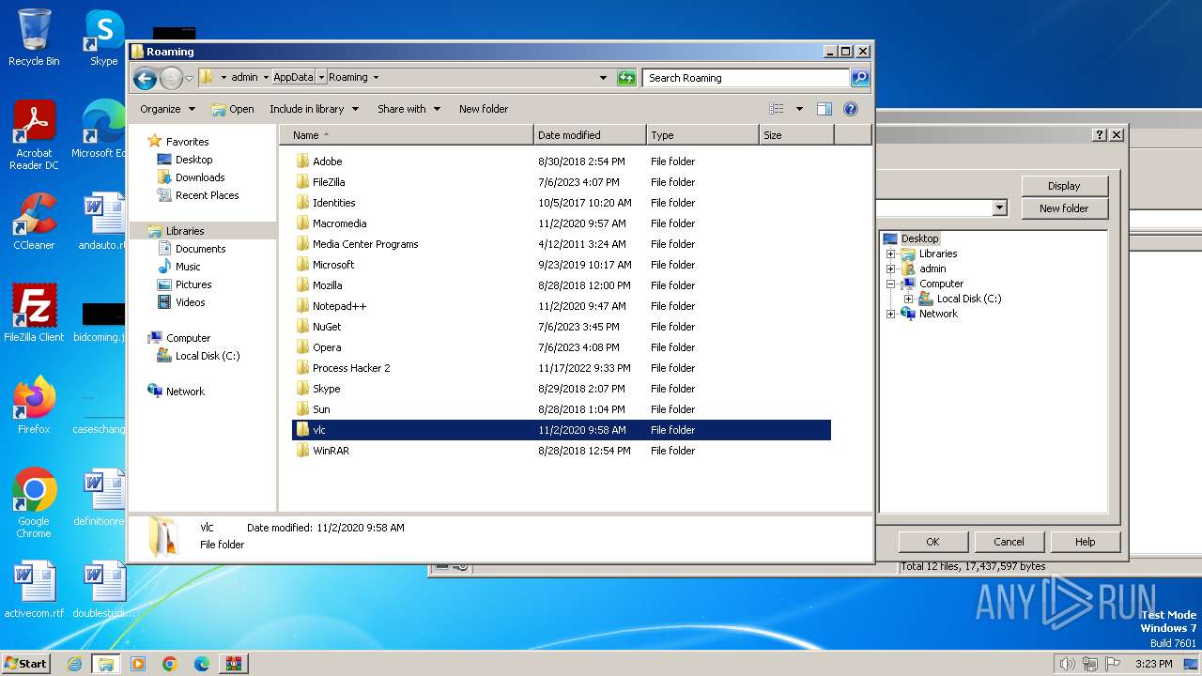Click the admin breadcrumb segment

[x=244, y=78]
